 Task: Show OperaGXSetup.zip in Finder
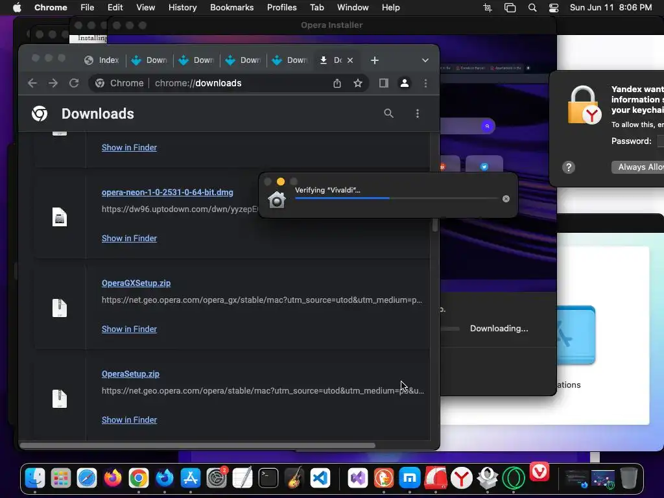pyautogui.click(x=129, y=329)
